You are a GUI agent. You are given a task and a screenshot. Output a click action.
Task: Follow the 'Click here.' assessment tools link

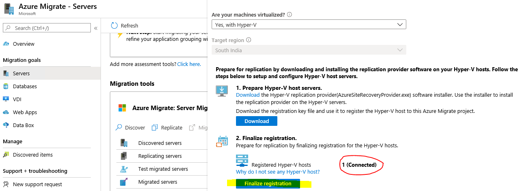coord(189,64)
